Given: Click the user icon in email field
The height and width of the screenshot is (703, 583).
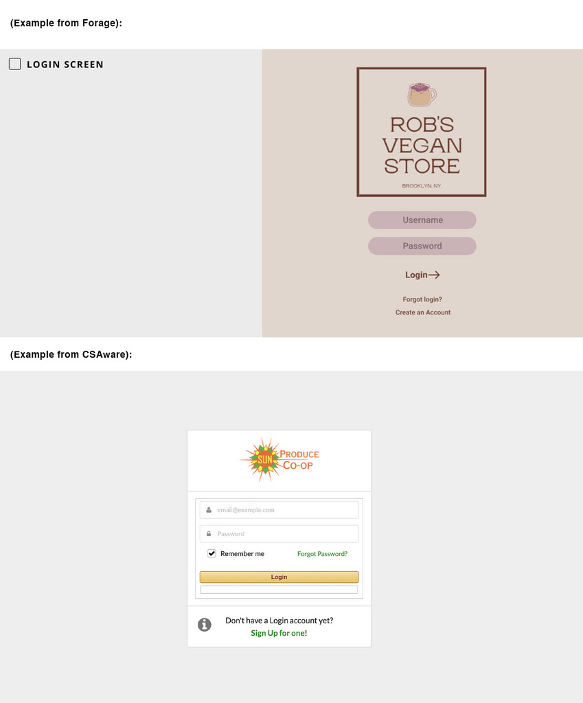Looking at the screenshot, I should [209, 510].
